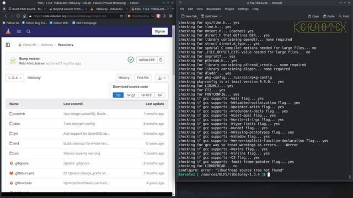Viewport: 353px width, 198px height.
Task: Open Falkon home page button
Action: point(24,16)
